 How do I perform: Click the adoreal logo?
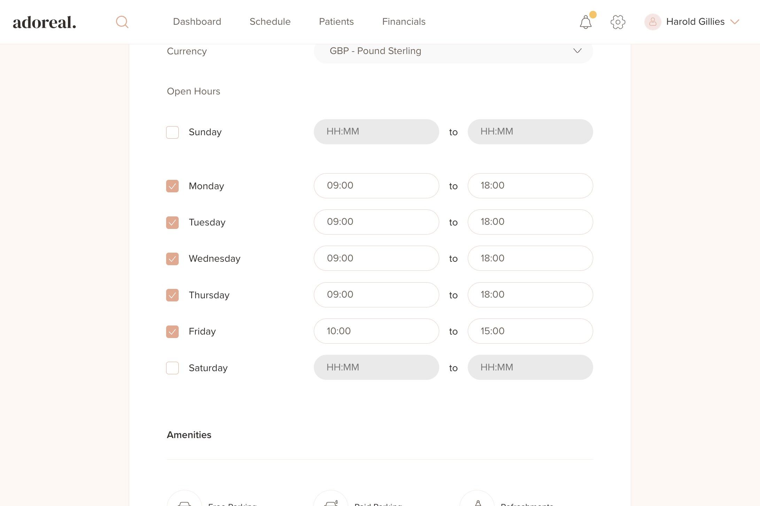(x=44, y=22)
